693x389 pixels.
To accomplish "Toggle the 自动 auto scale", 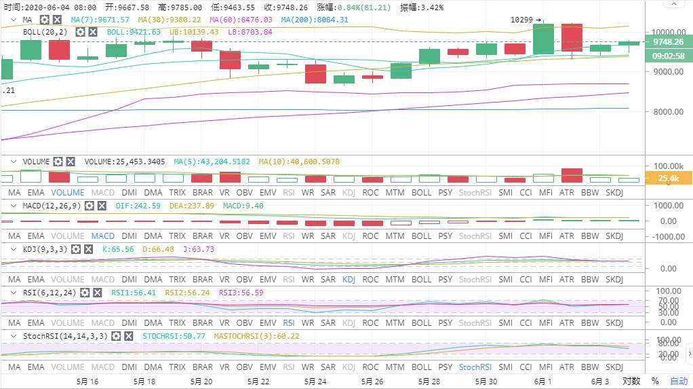I will pos(679,381).
